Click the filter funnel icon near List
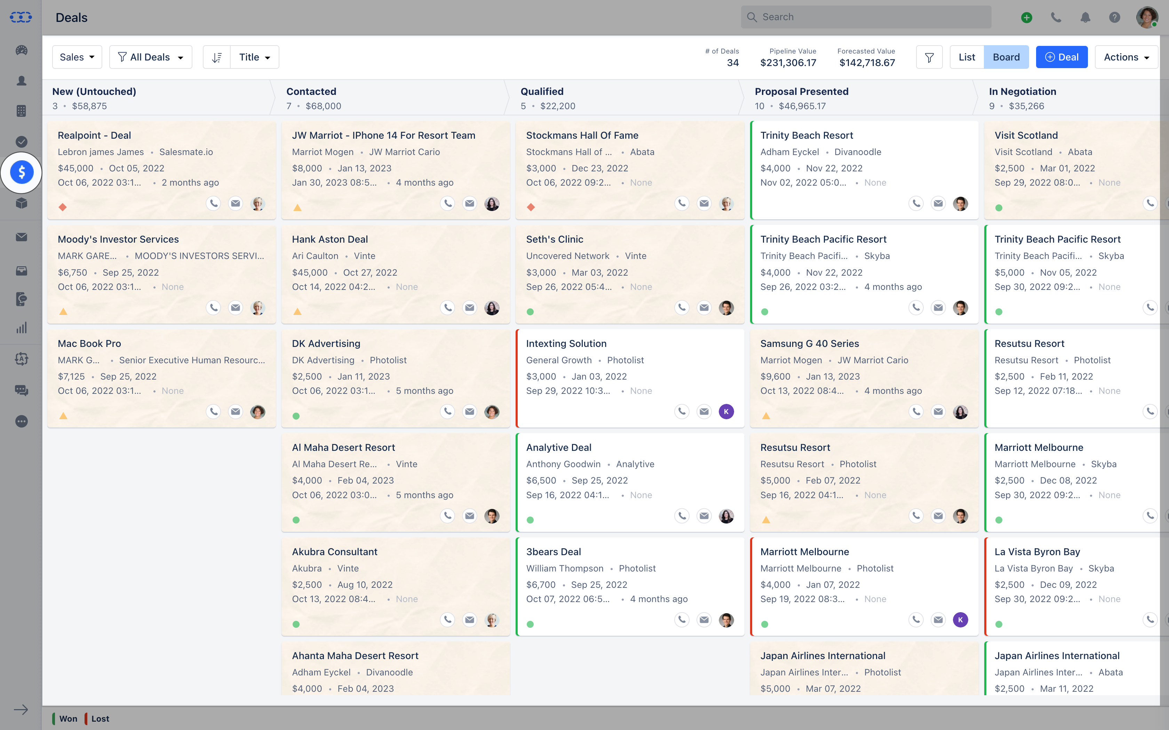 pos(929,57)
